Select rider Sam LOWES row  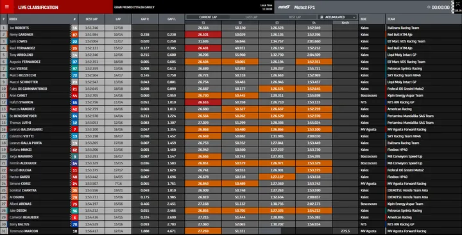[x=231, y=41]
